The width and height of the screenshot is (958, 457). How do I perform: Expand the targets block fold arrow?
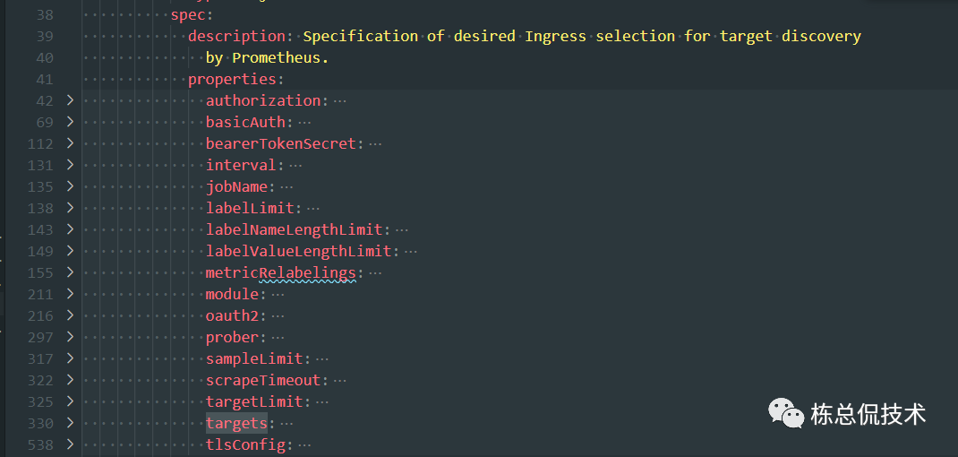pos(69,423)
